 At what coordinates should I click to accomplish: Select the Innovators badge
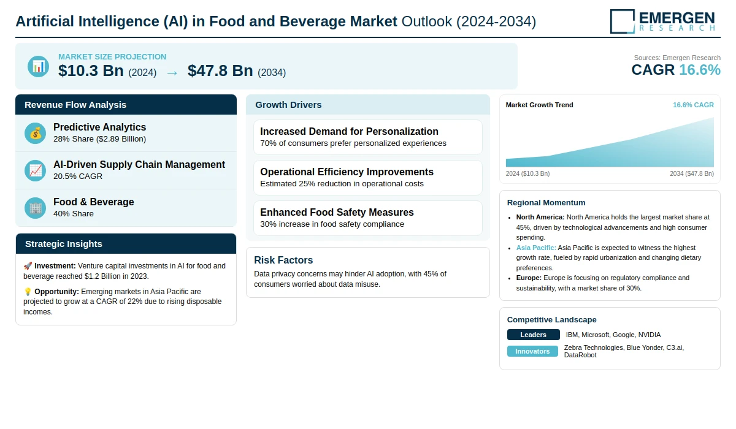pyautogui.click(x=532, y=351)
